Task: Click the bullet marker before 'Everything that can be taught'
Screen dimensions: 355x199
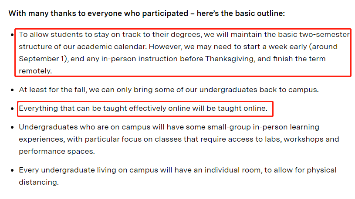Action: point(12,109)
